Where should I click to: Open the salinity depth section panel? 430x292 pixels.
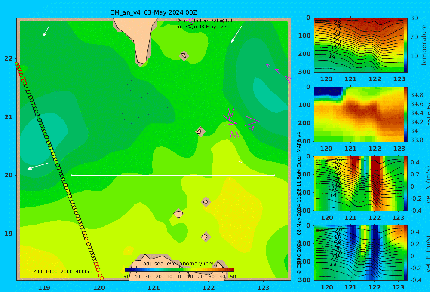tap(359, 114)
